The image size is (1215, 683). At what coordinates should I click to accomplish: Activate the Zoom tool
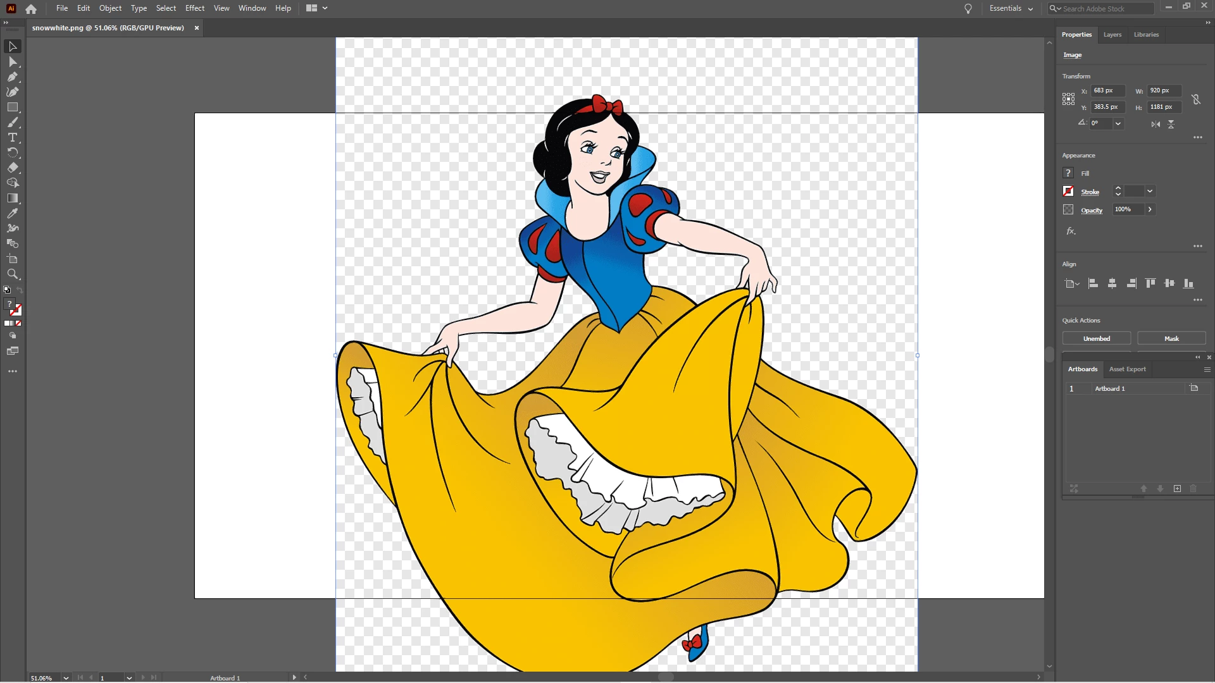point(12,274)
